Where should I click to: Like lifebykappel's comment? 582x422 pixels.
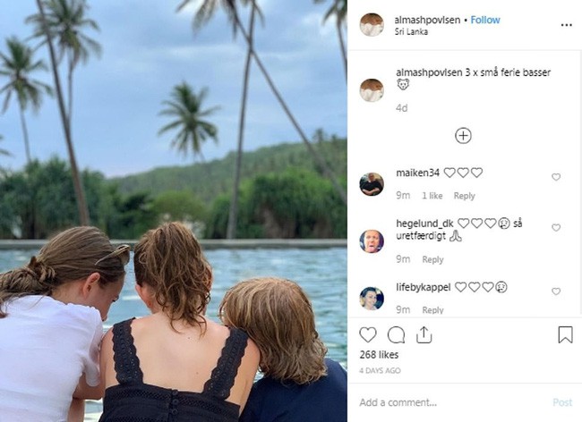tap(556, 291)
